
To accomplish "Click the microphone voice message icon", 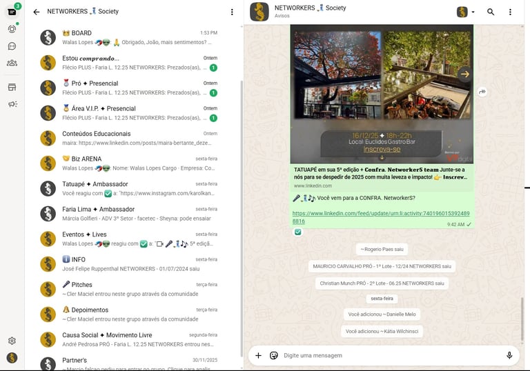I will click(509, 355).
